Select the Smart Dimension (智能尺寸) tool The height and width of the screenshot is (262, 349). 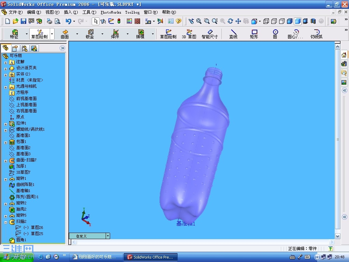pyautogui.click(x=210, y=34)
